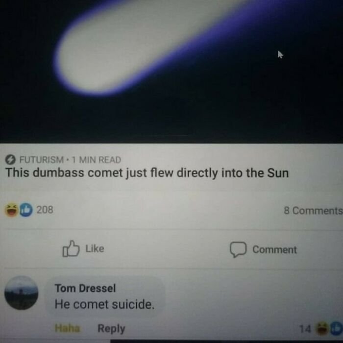Open the comet article image
The width and height of the screenshot is (343, 343).
point(171,72)
